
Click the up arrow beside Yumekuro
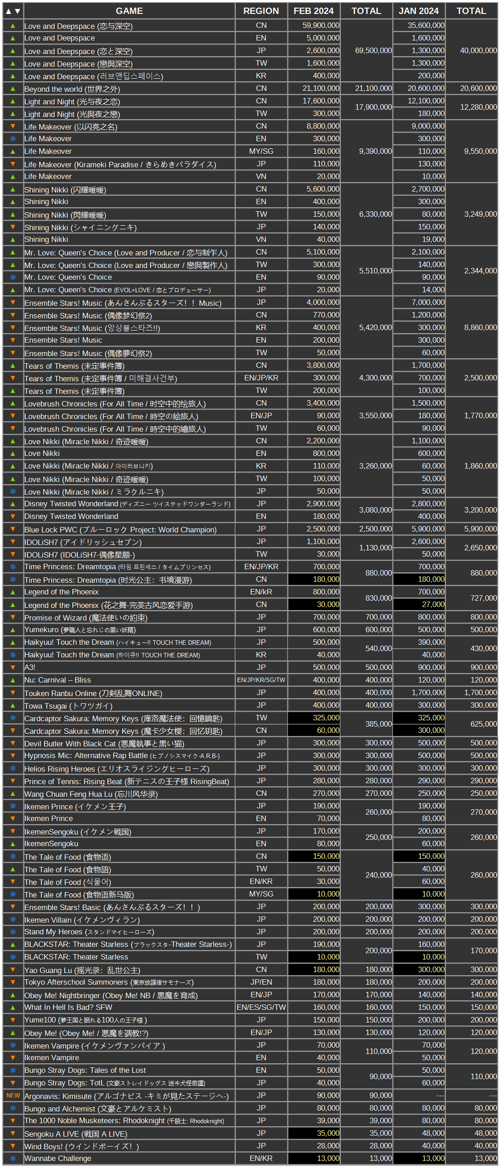pyautogui.click(x=13, y=629)
